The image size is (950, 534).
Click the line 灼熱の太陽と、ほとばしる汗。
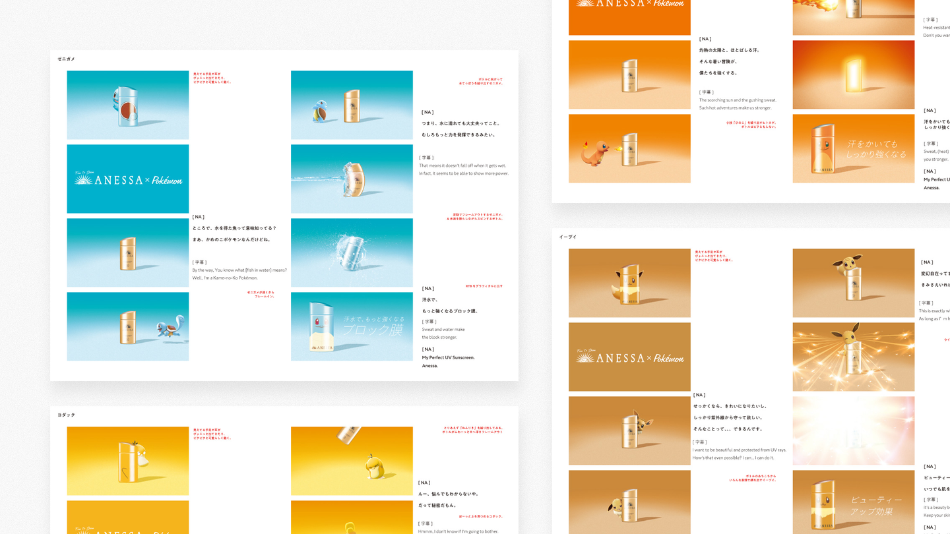[729, 50]
